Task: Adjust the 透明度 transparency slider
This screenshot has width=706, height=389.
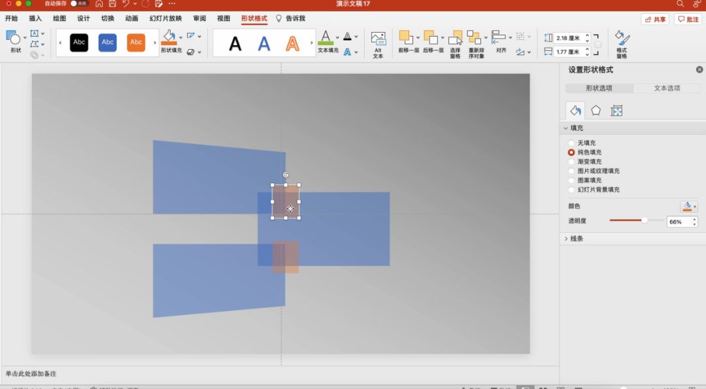Action: 645,220
